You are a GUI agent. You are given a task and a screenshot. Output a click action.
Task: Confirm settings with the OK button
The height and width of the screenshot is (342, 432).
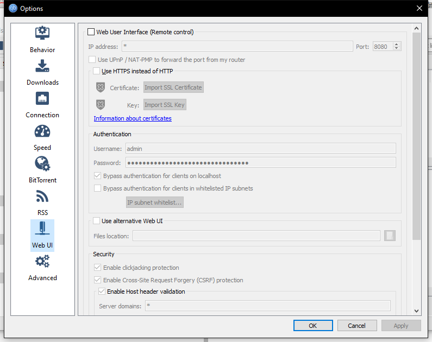pyautogui.click(x=313, y=326)
